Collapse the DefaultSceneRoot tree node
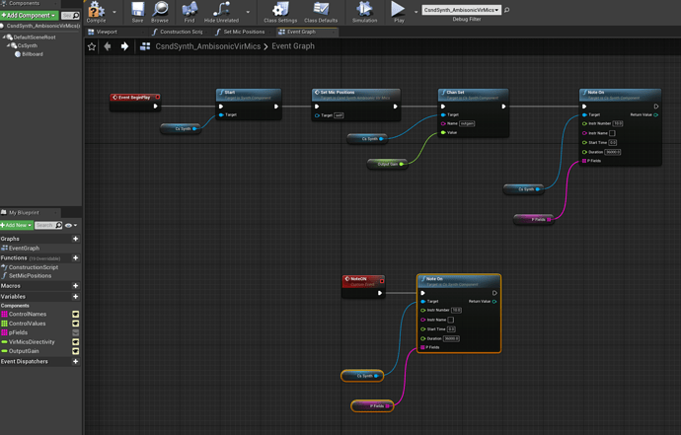681x435 pixels. (x=4, y=37)
